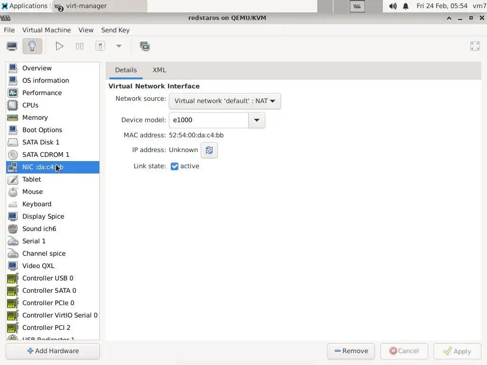This screenshot has width=487, height=365.
Task: Click MAC address 52:54:00:da:c4:bb text
Action: 196,135
